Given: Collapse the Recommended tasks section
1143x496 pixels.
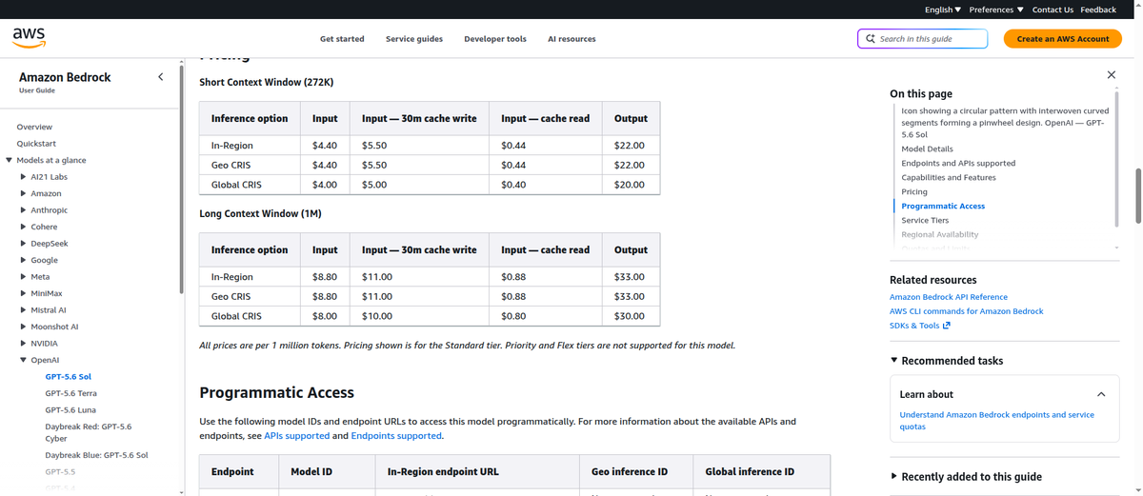Looking at the screenshot, I should [x=893, y=361].
